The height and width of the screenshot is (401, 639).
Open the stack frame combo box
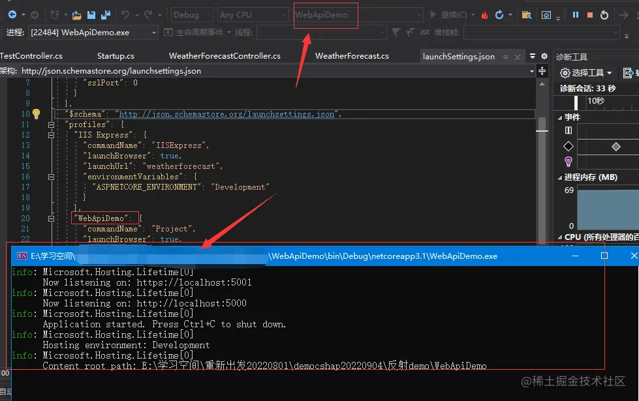541,32
